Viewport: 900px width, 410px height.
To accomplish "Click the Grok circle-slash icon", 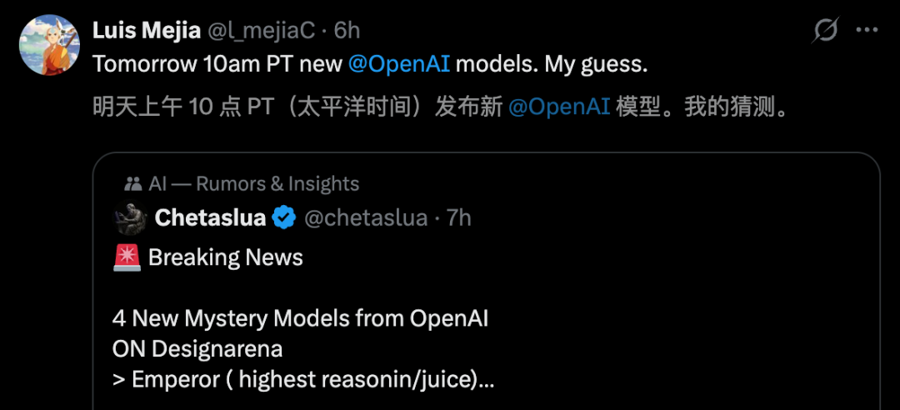I will (825, 31).
